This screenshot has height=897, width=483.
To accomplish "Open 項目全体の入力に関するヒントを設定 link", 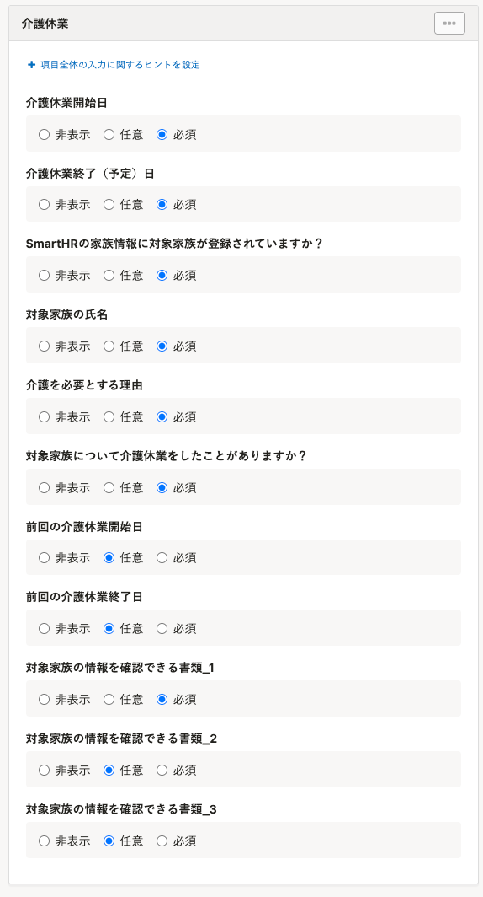I will click(119, 65).
